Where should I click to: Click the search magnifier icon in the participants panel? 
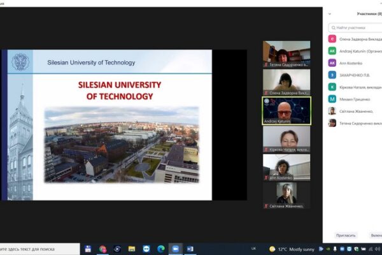(x=334, y=28)
